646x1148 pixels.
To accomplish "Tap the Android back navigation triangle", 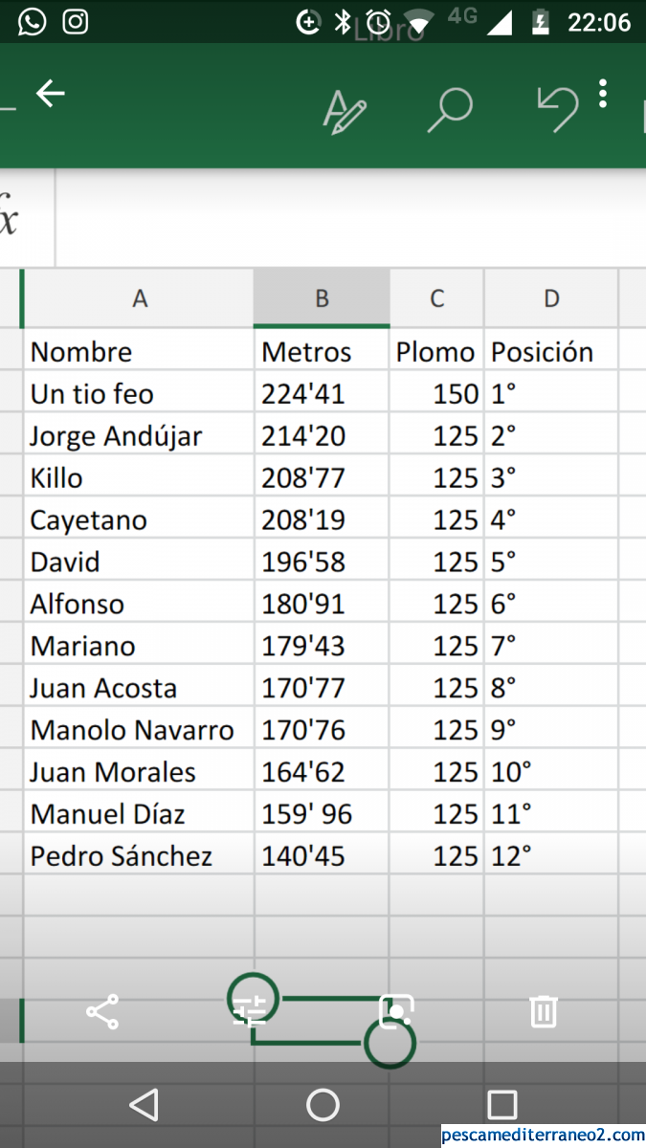I will tap(144, 1105).
